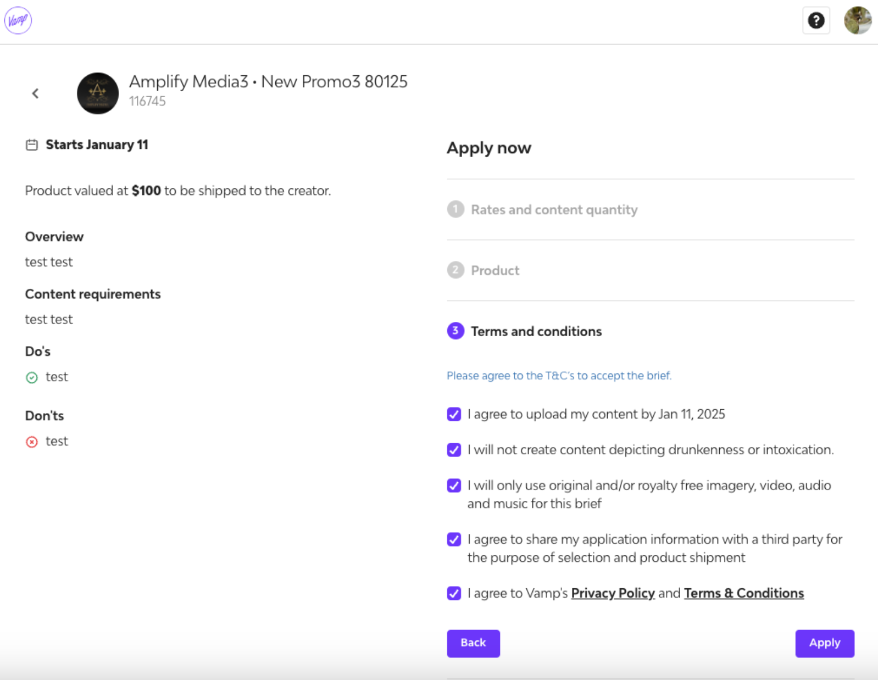Submit the application with the Apply button
The image size is (878, 680).
(825, 643)
